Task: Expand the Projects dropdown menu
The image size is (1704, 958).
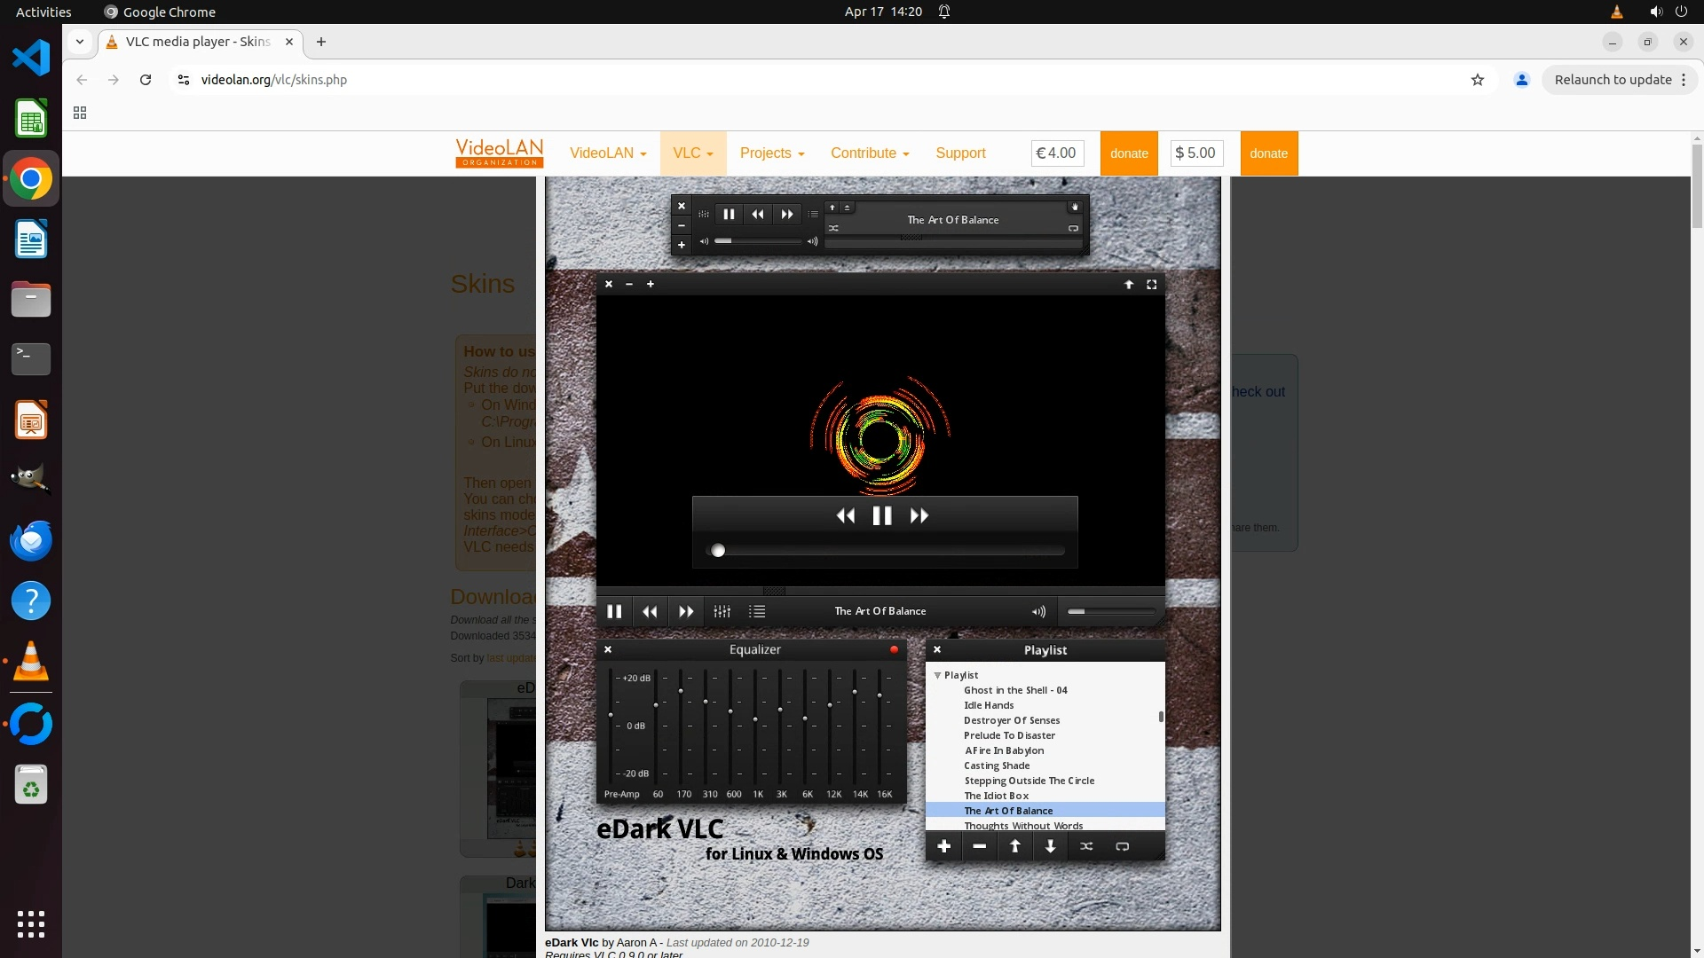Action: click(772, 153)
